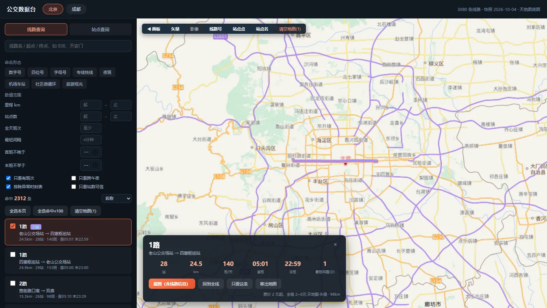Close the 1路 route info popup
The width and height of the screenshot is (547, 308).
(335, 244)
